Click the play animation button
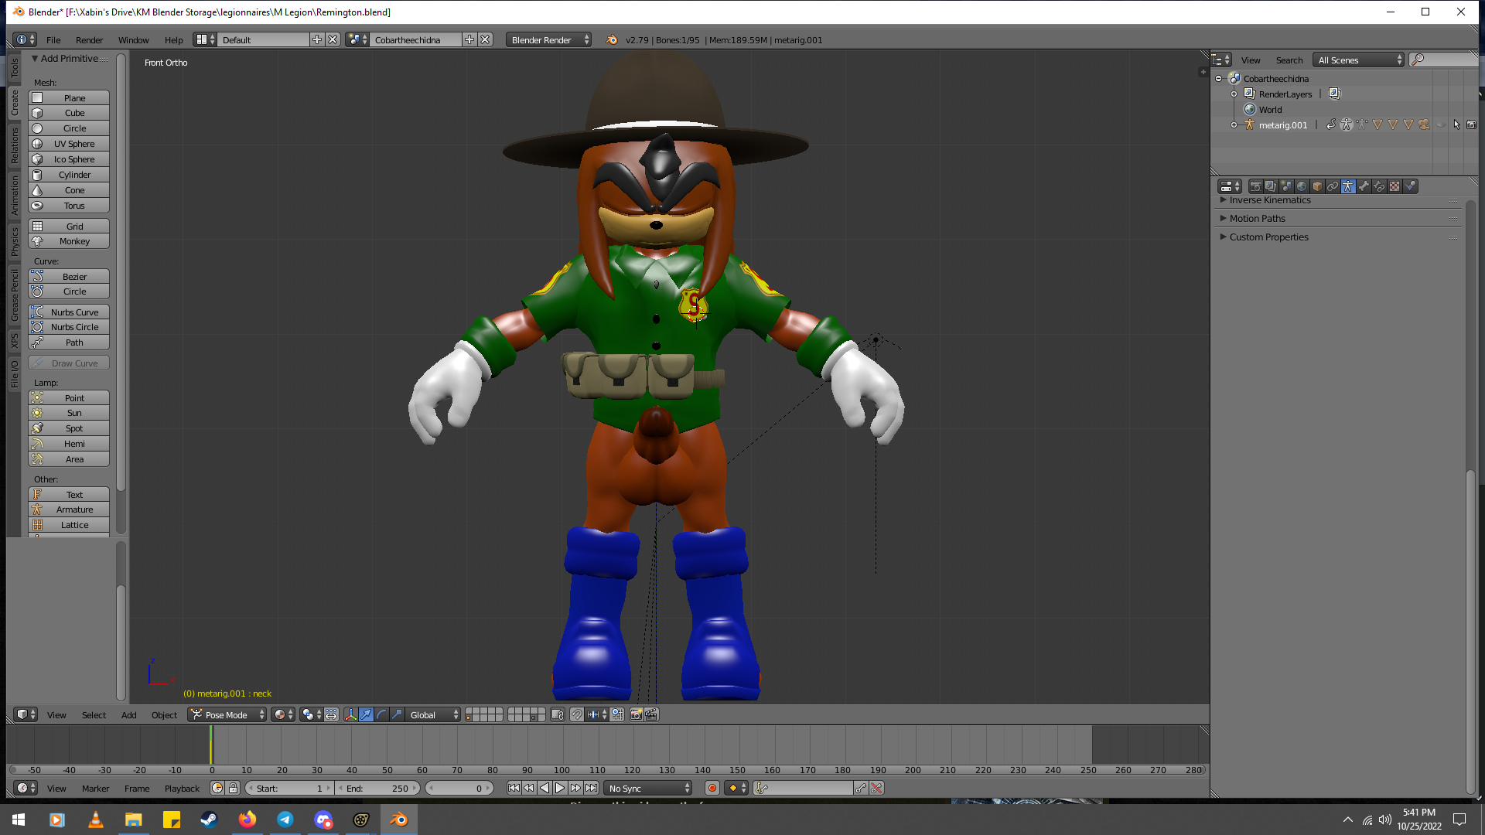Screen dimensions: 1485x835 (x=560, y=788)
